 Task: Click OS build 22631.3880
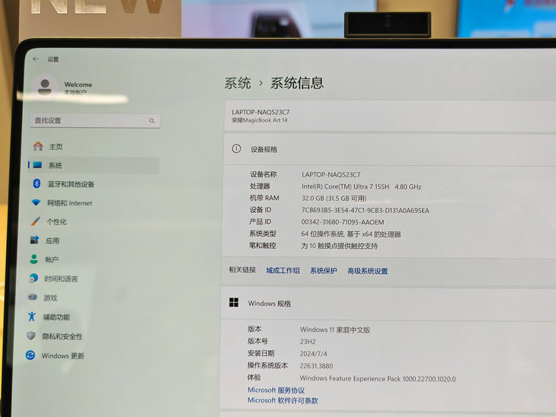tap(316, 365)
